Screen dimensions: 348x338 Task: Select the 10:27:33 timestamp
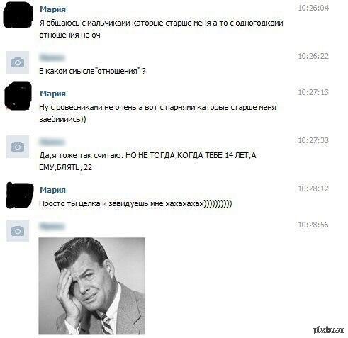tap(313, 140)
